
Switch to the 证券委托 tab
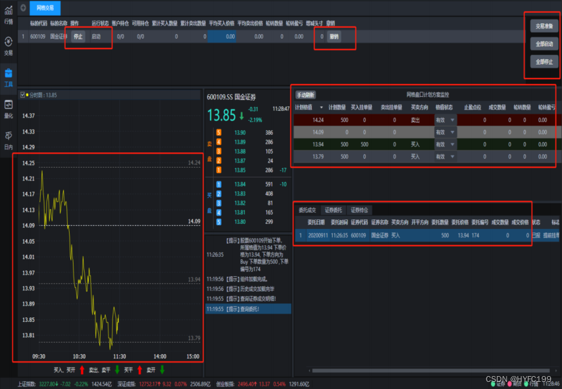(333, 210)
